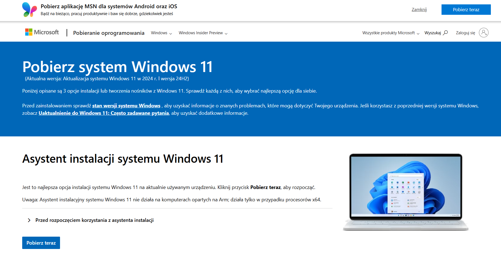Open Uaktualnienie do Windows 11 FAQ link

104,113
